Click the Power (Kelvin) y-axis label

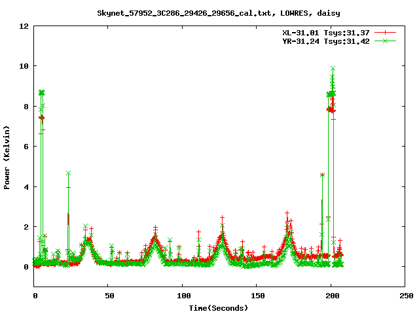pyautogui.click(x=7, y=158)
